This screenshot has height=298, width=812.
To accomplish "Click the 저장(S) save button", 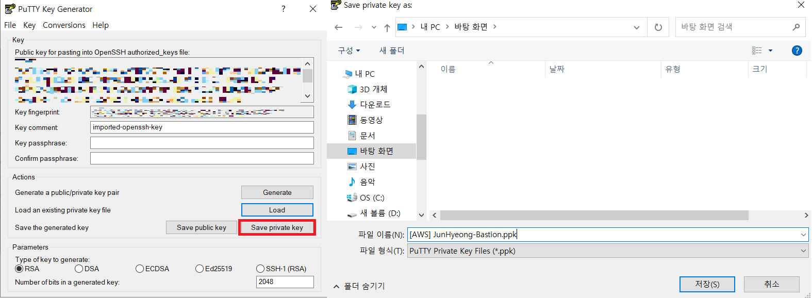I will tap(707, 284).
